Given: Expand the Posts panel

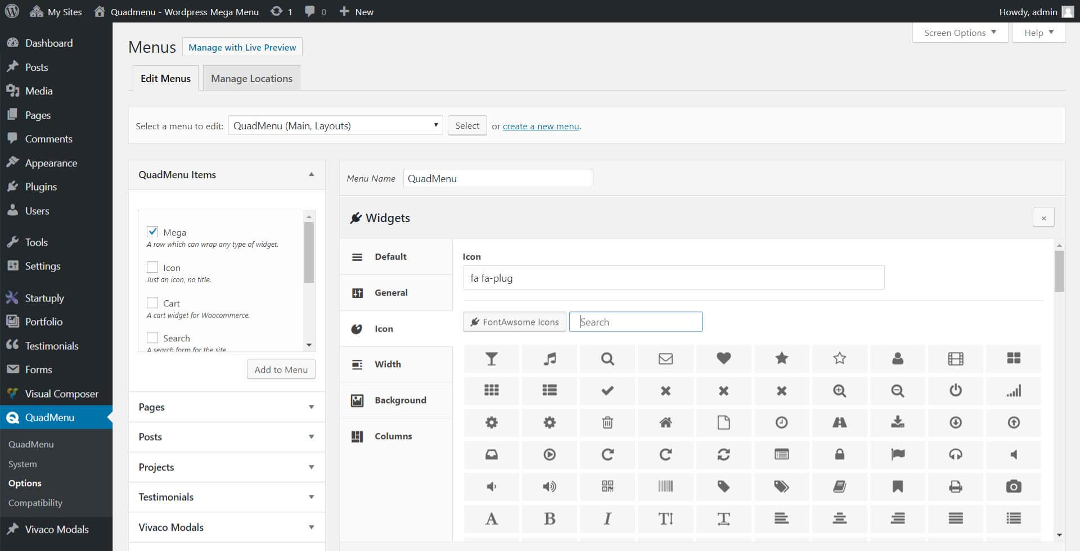Looking at the screenshot, I should click(x=311, y=437).
